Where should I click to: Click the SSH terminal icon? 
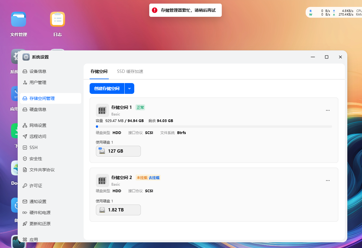25,148
